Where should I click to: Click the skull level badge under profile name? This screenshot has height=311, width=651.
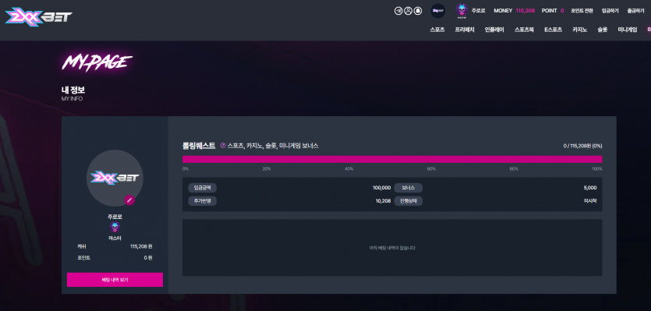click(x=115, y=227)
